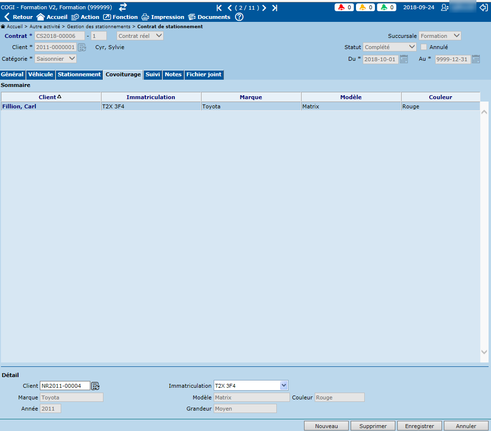Switch to the Véhicule tab
This screenshot has width=491, height=431.
pyautogui.click(x=41, y=75)
